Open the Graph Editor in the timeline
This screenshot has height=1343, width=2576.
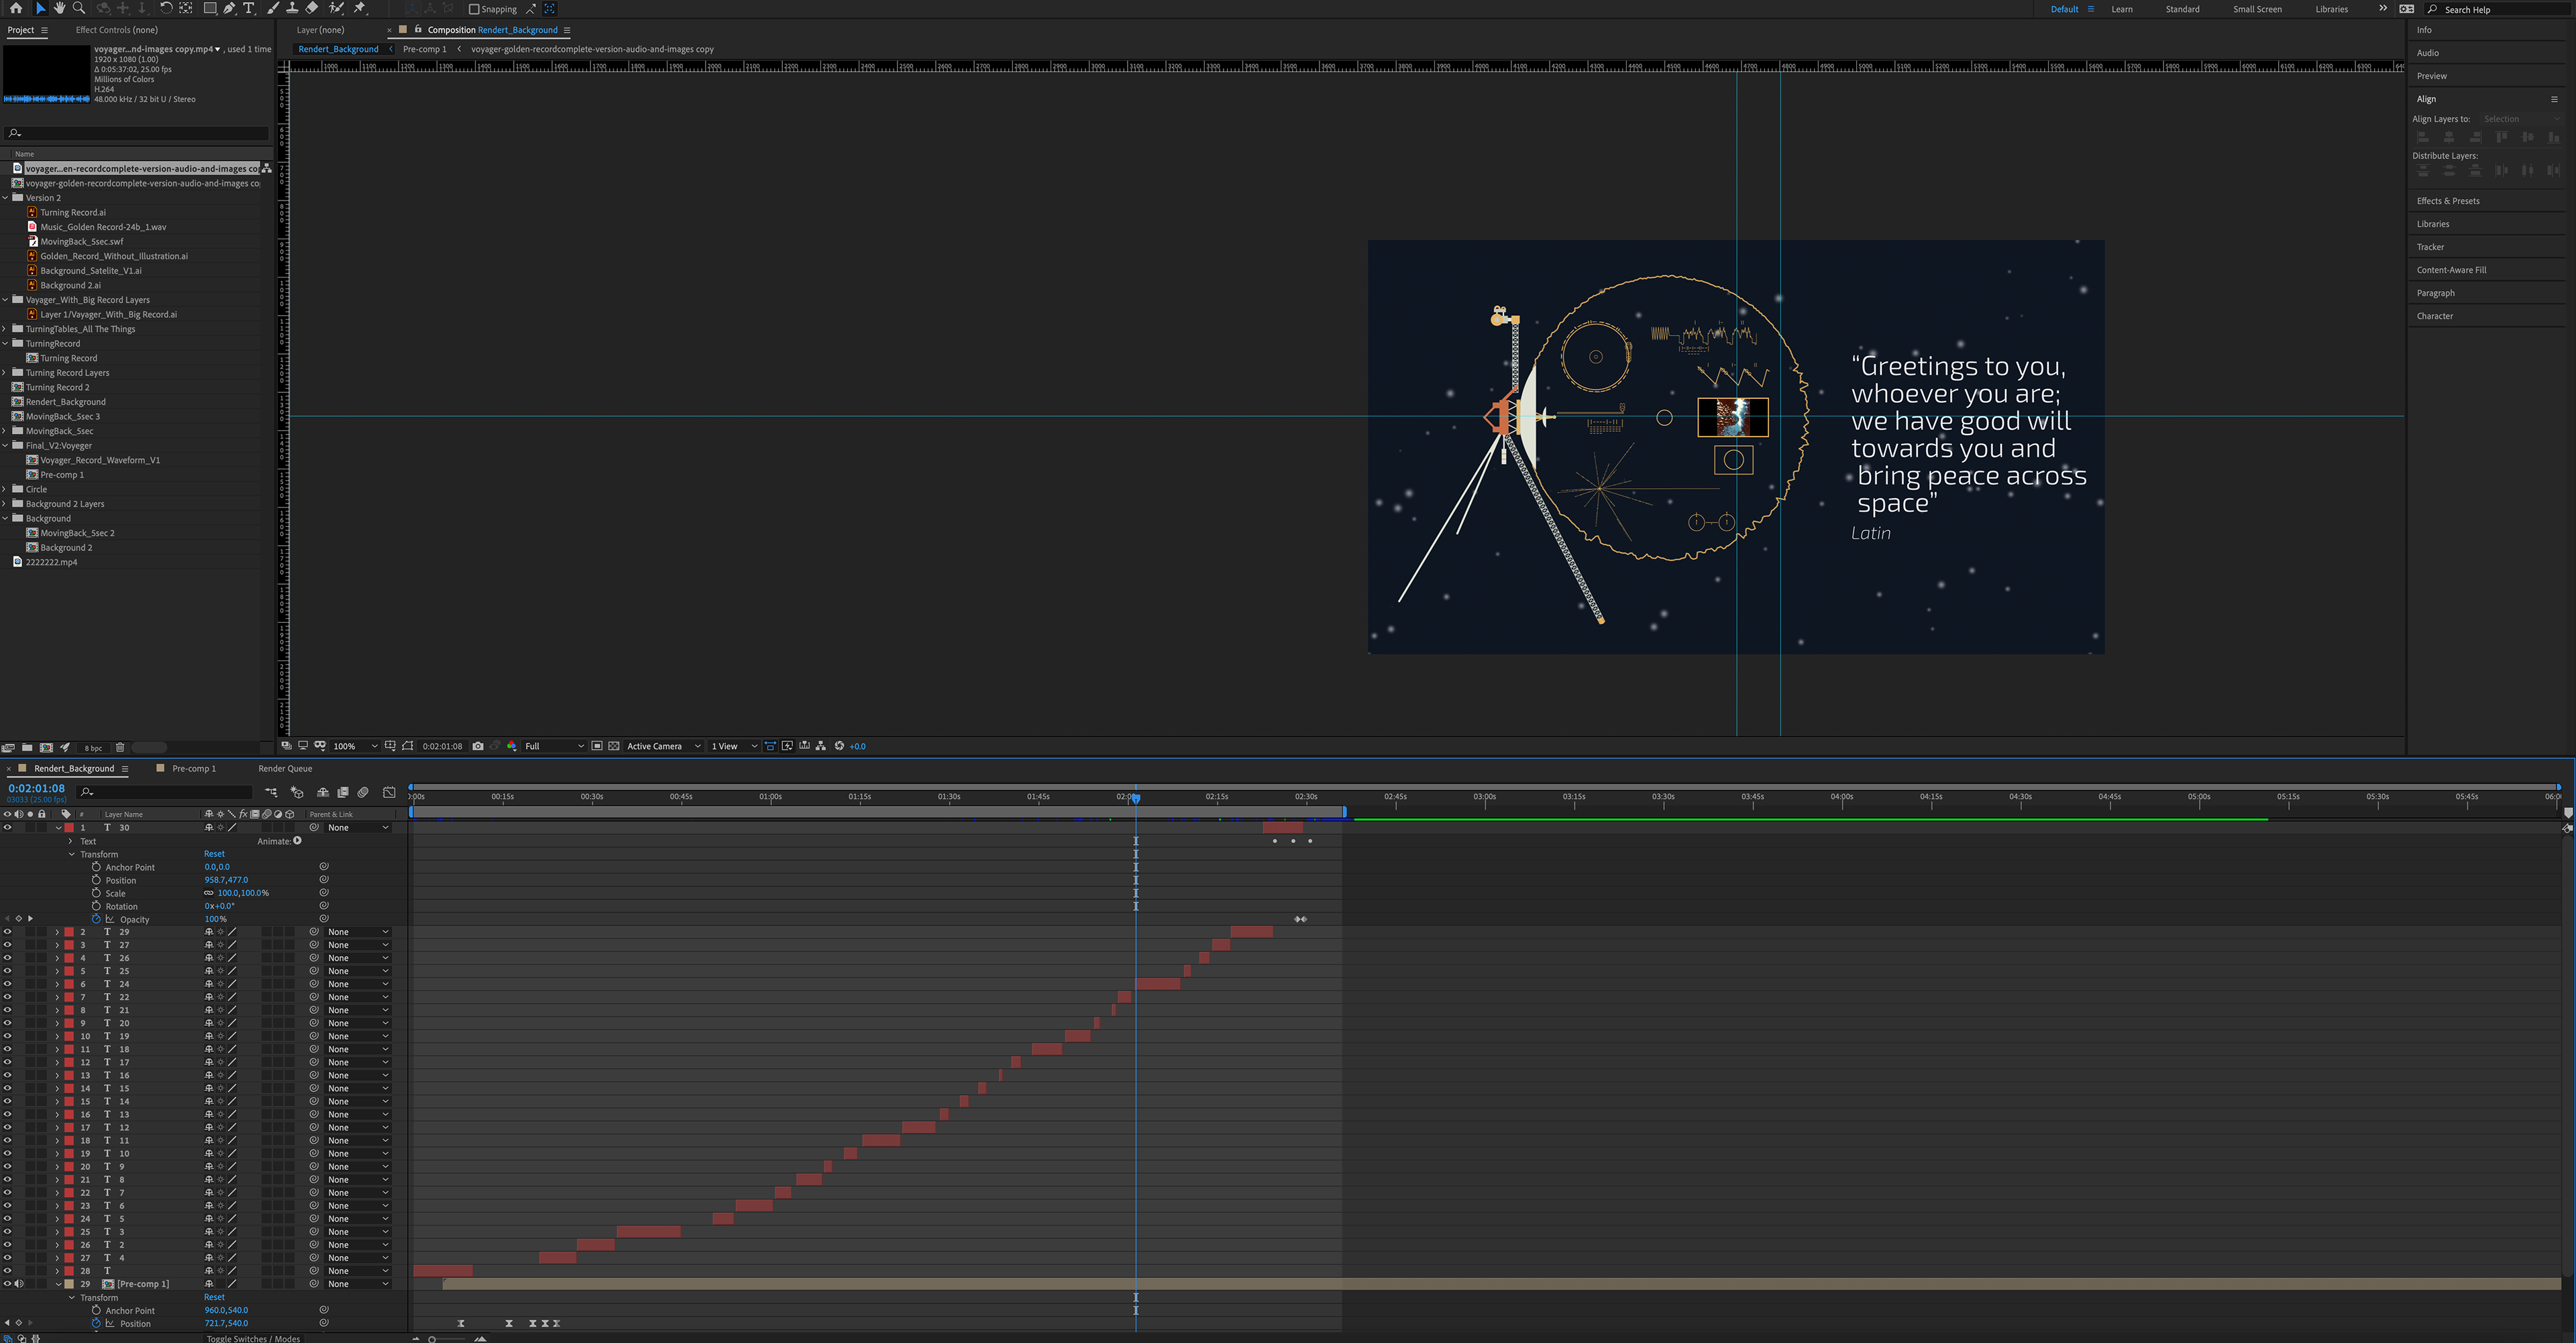[389, 793]
